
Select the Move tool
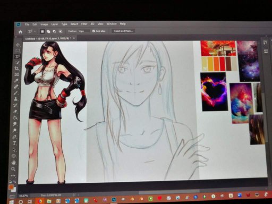18,45
